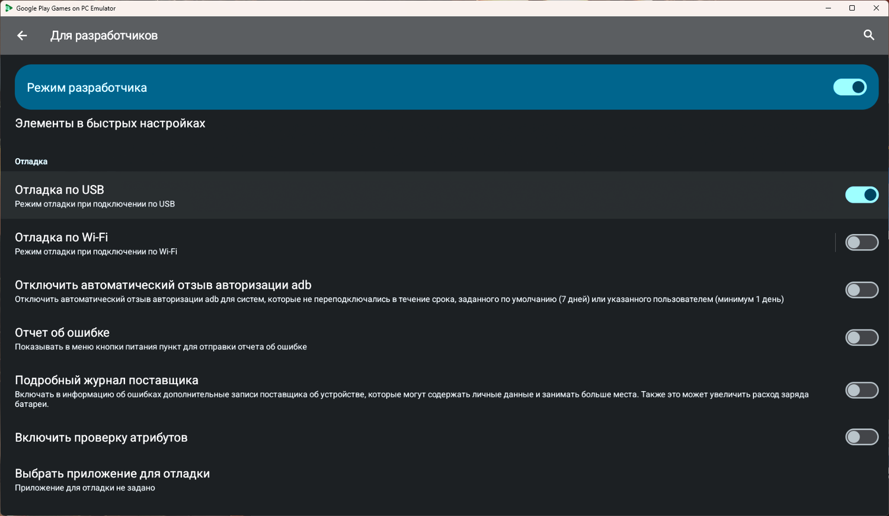Click the Отладка по USB row title
This screenshot has height=516, width=889.
(59, 190)
